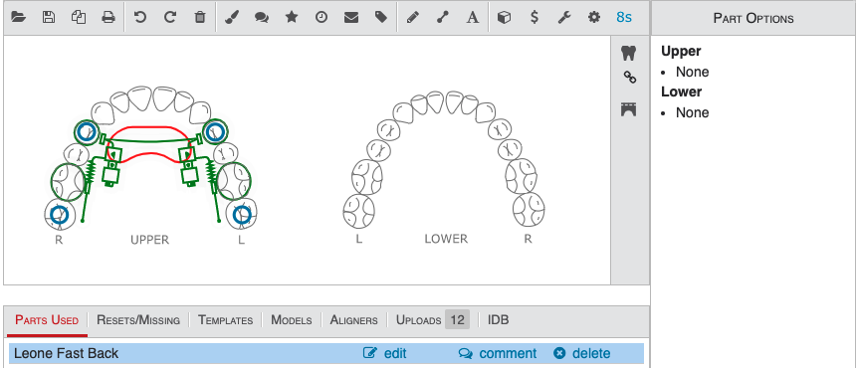Click the star favorite icon
The width and height of the screenshot is (858, 368).
[x=292, y=18]
